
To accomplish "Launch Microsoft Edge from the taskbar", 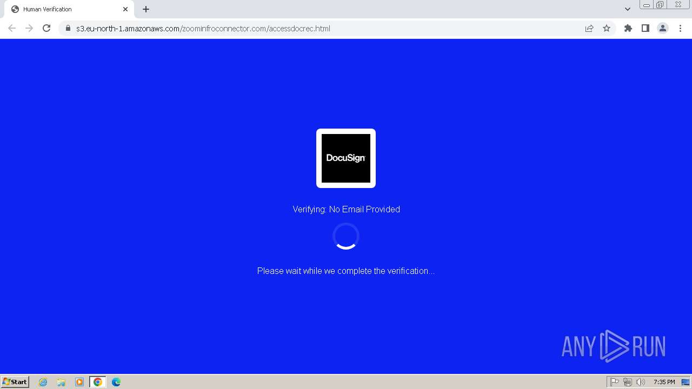I will 116,382.
